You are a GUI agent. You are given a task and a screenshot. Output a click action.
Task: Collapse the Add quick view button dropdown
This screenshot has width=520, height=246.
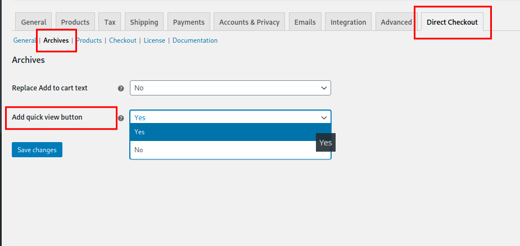[230, 117]
